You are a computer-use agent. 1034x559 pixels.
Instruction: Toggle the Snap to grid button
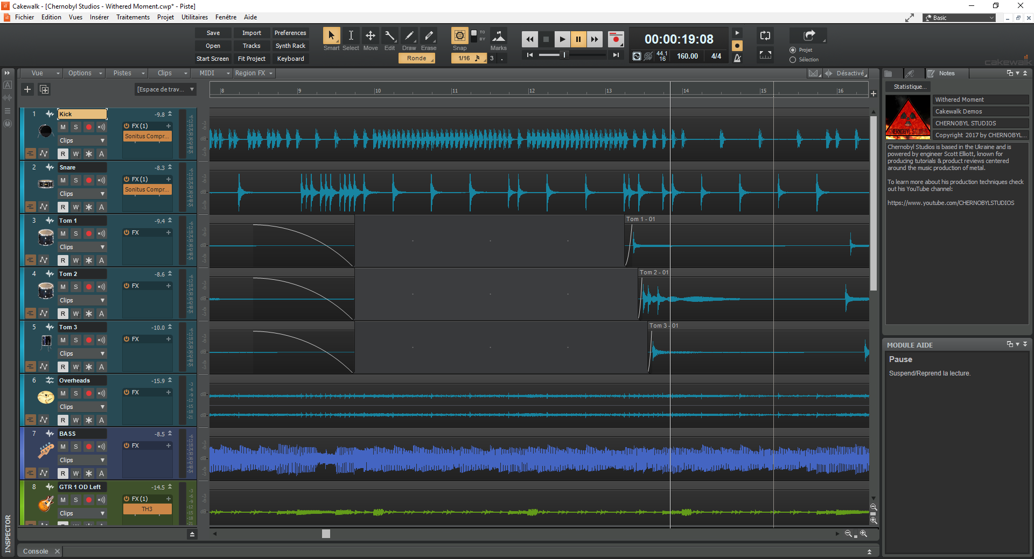(459, 36)
